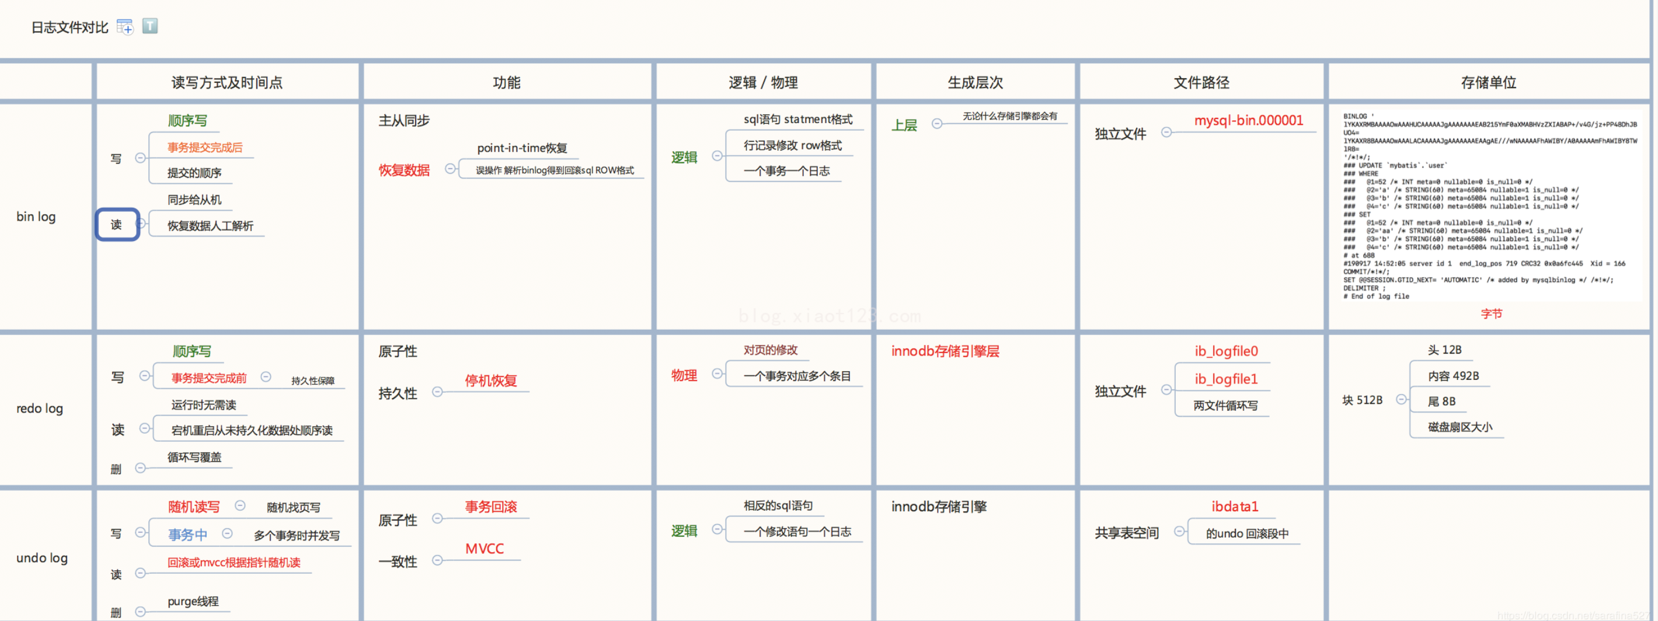Select the red 字节 label
Viewport: 1658px width, 621px height.
pyautogui.click(x=1491, y=314)
